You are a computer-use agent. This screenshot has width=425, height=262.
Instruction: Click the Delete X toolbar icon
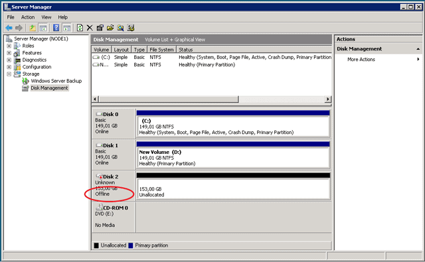(90, 28)
